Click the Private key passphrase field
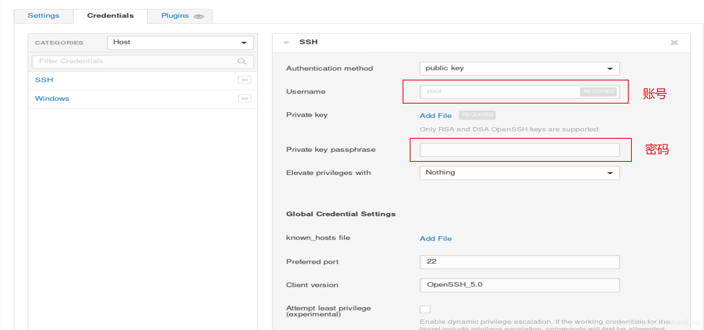This screenshot has height=330, width=704. tap(520, 150)
